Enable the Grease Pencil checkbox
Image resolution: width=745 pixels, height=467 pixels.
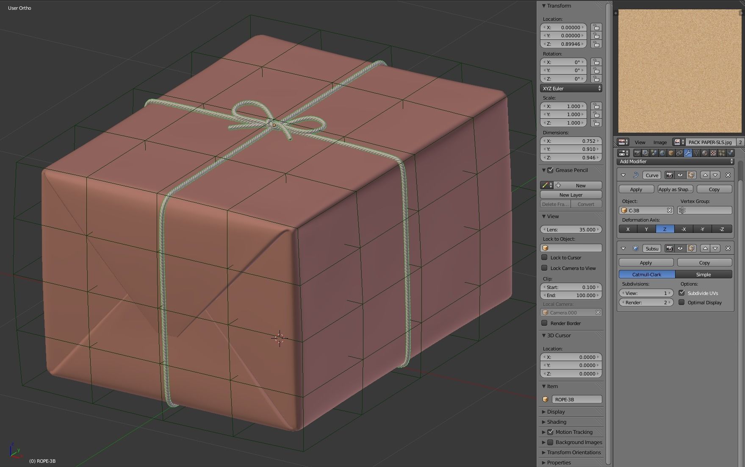pyautogui.click(x=550, y=170)
